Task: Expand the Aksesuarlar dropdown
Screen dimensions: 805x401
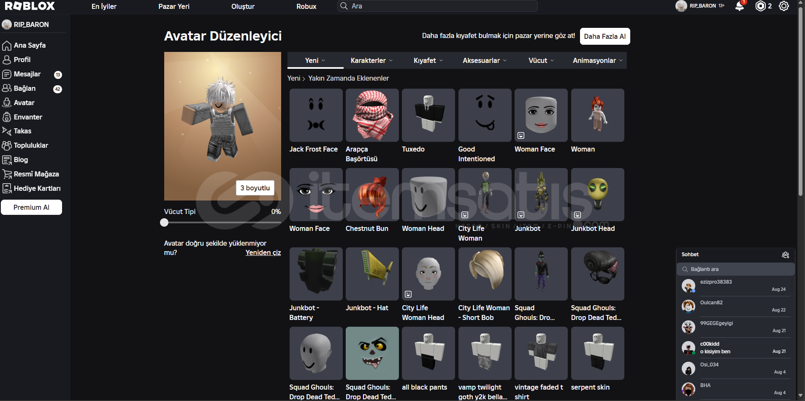Action: [x=485, y=60]
